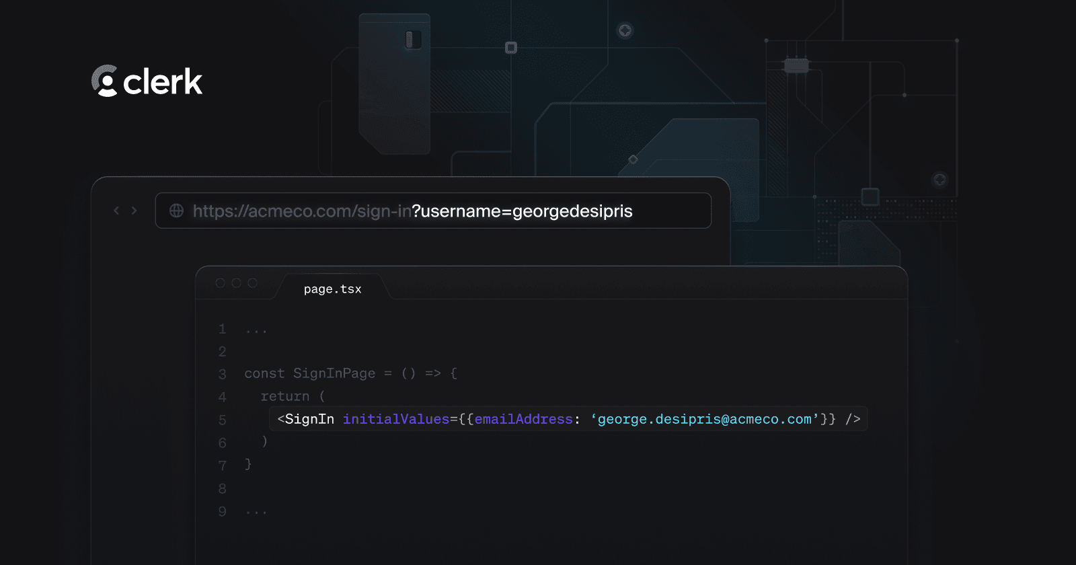Click the '?username=georgedesipris' query text
1076x565 pixels.
(x=523, y=211)
